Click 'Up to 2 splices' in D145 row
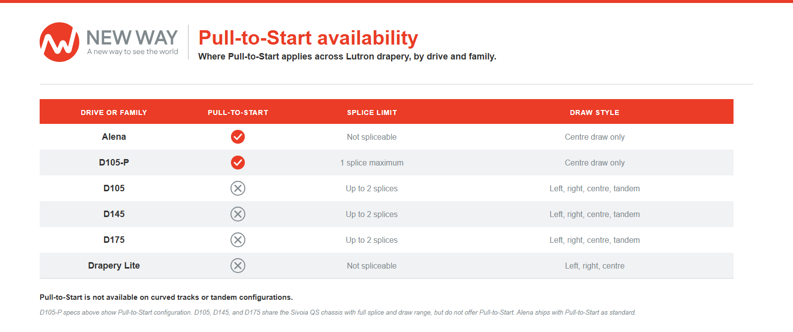Screen dimensions: 793x332 click(x=372, y=214)
